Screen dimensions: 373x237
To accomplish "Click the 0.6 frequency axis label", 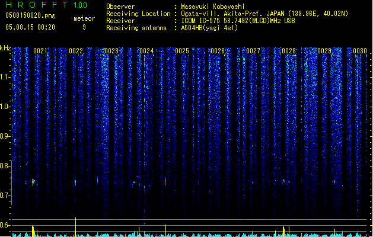I will click(x=5, y=225).
